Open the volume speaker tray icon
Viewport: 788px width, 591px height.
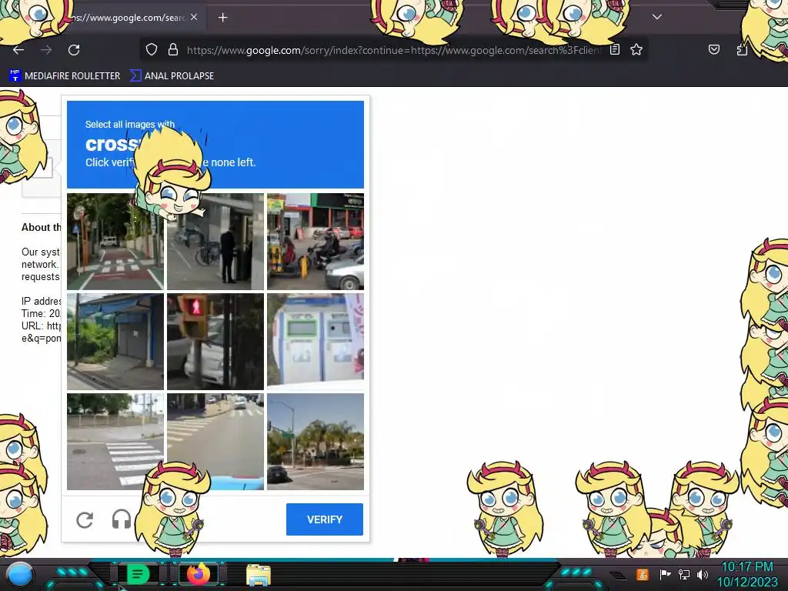703,574
